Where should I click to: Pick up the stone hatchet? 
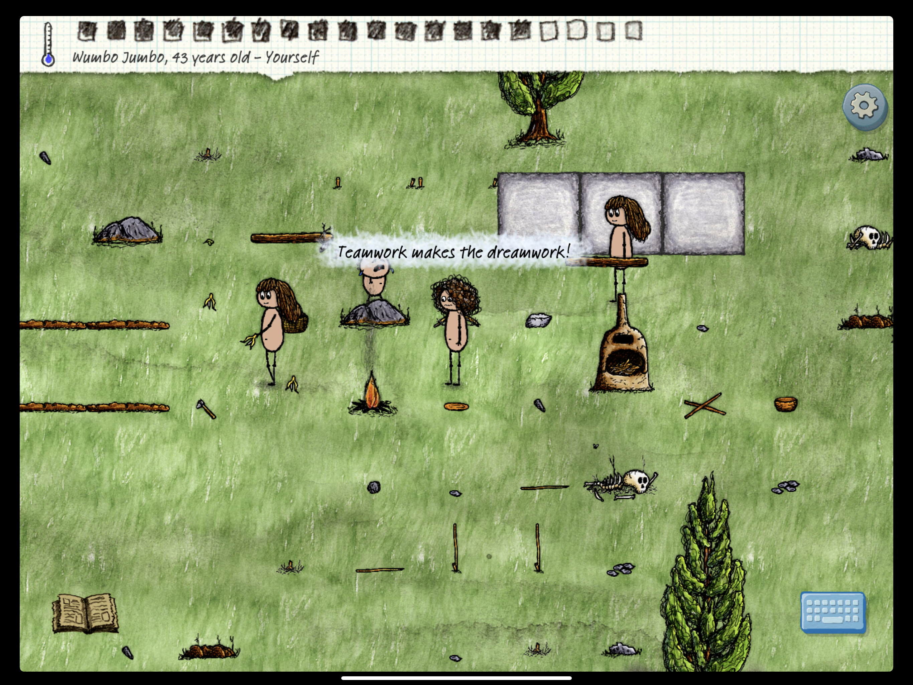coord(206,409)
